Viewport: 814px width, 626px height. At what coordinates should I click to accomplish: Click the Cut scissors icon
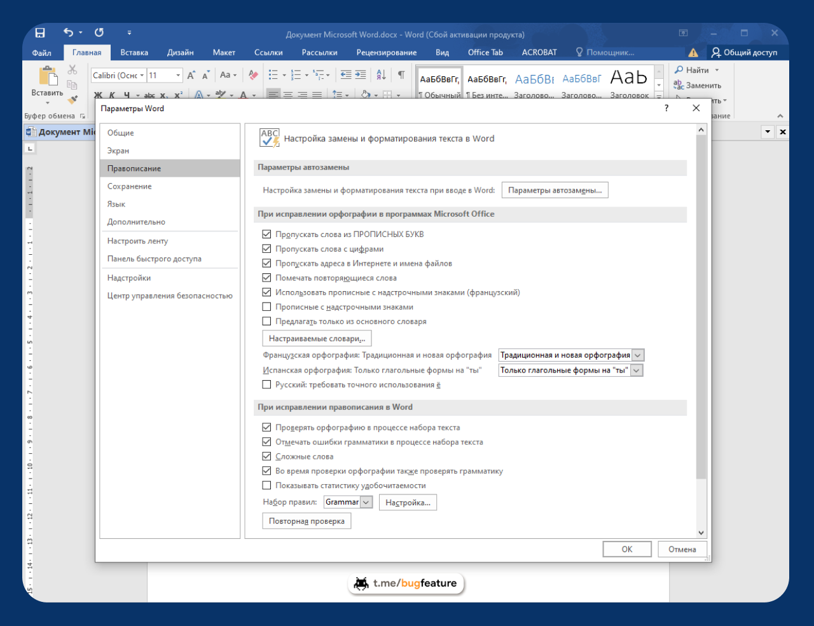(72, 70)
